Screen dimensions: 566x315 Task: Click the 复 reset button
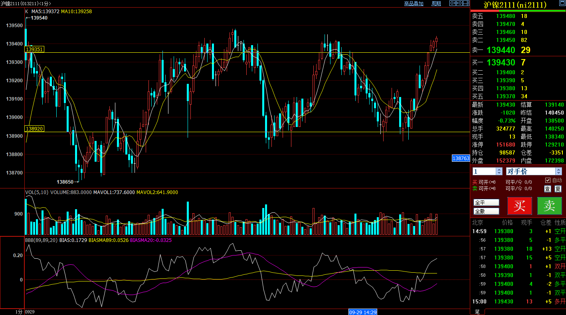click(558, 189)
